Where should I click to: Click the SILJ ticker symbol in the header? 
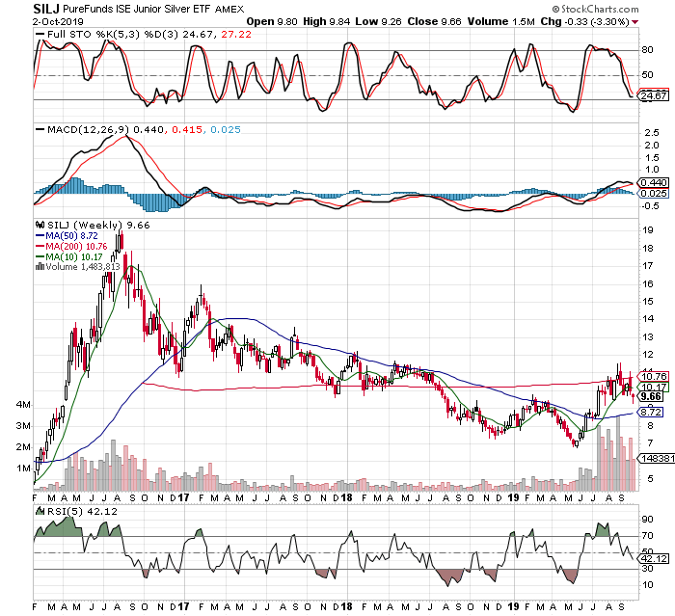pos(46,8)
